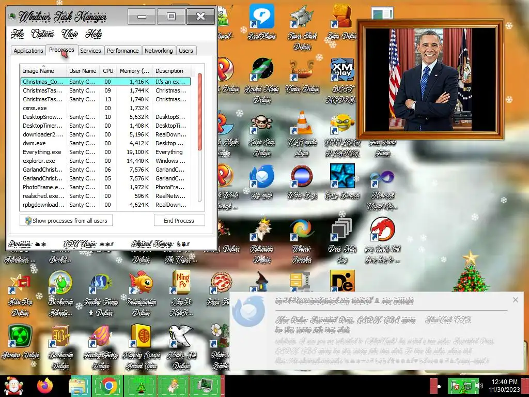This screenshot has width=529, height=397.
Task: Click the Santa Claus Start button
Action: coord(13,386)
